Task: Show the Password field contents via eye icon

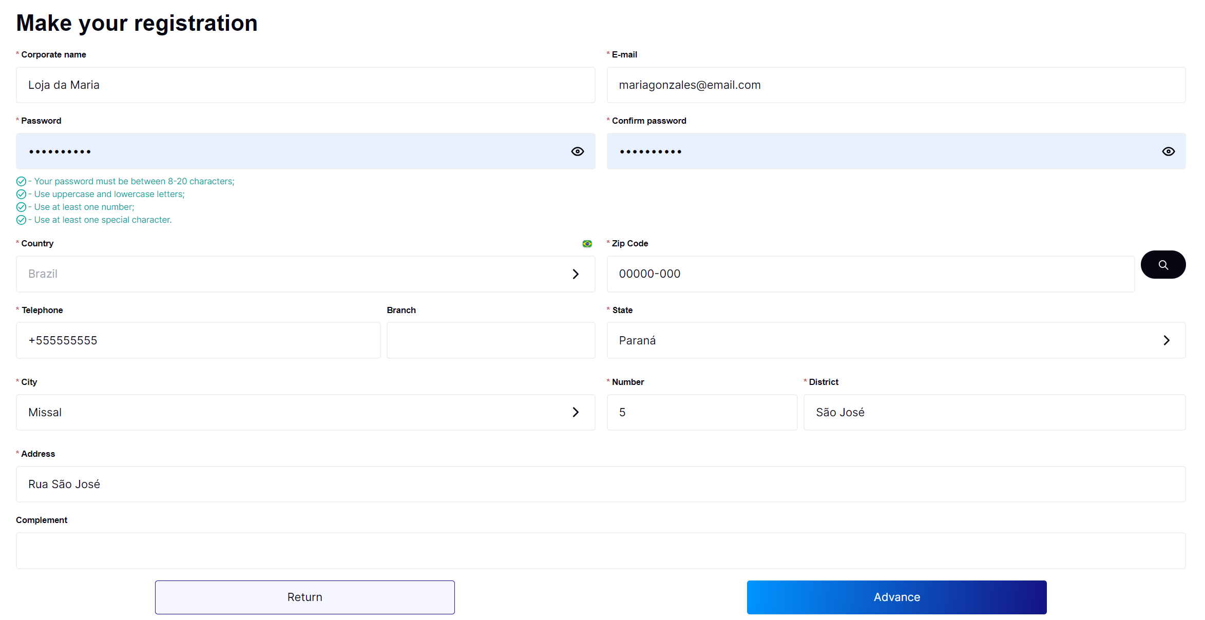Action: pos(578,151)
